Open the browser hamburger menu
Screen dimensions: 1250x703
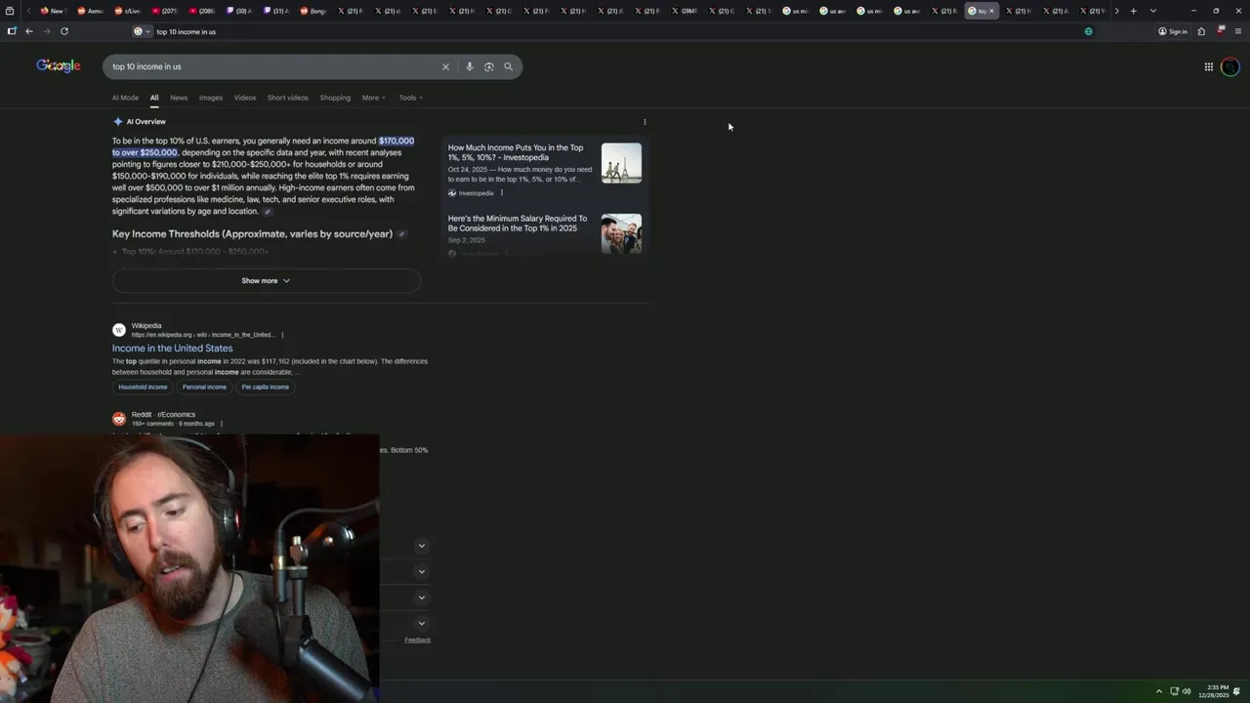(1238, 31)
